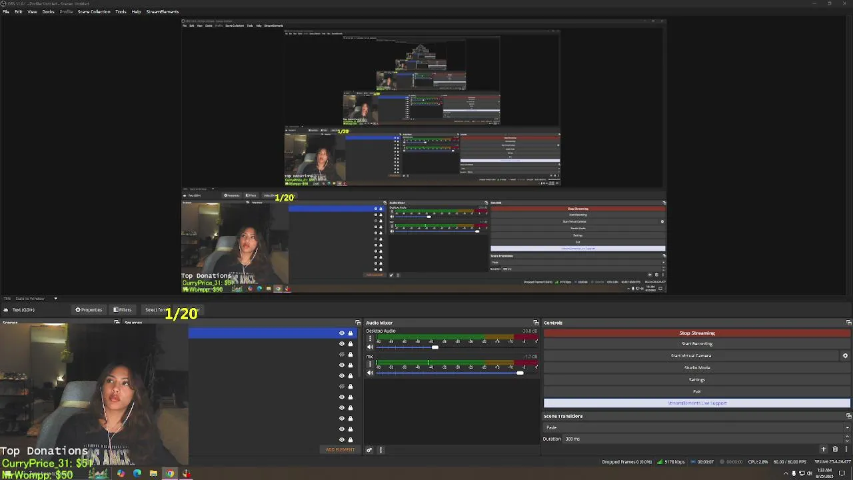Toggle lock of bottom source above Add Element
Image resolution: width=853 pixels, height=480 pixels.
coord(351,439)
